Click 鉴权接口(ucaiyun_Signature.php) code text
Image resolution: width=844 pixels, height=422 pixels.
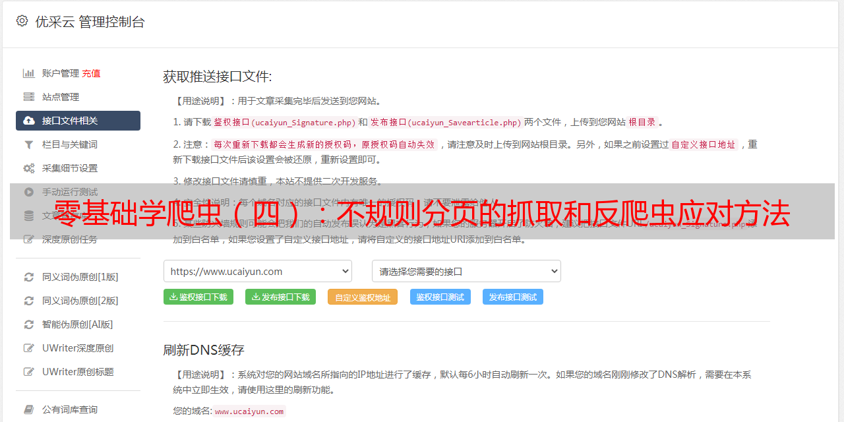click(284, 122)
